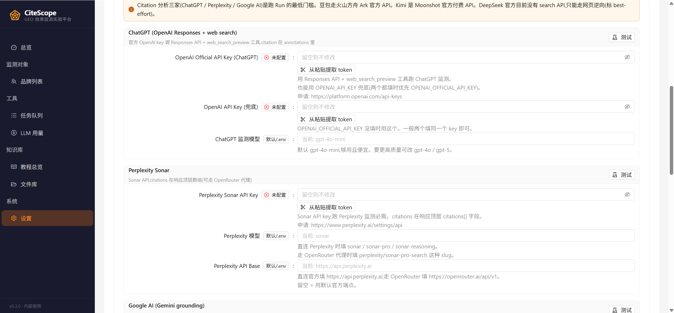
Task: Click 默认/.env tag beside Perplexity 模型
Action: pos(276,236)
